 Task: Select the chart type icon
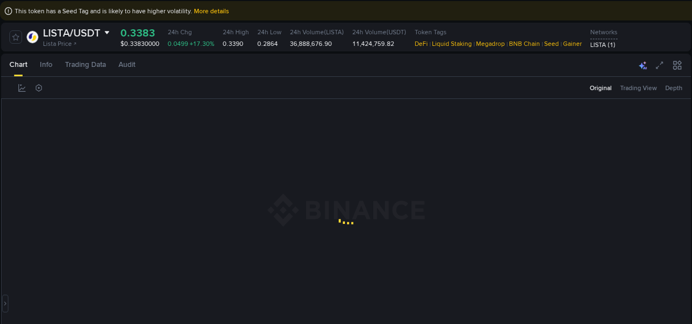point(22,87)
